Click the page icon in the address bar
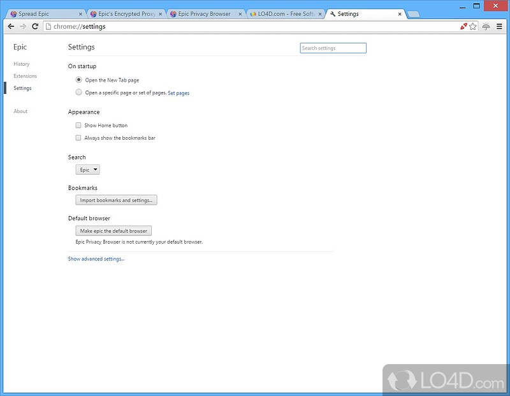Screen dimensions: 510x396 tap(48, 26)
